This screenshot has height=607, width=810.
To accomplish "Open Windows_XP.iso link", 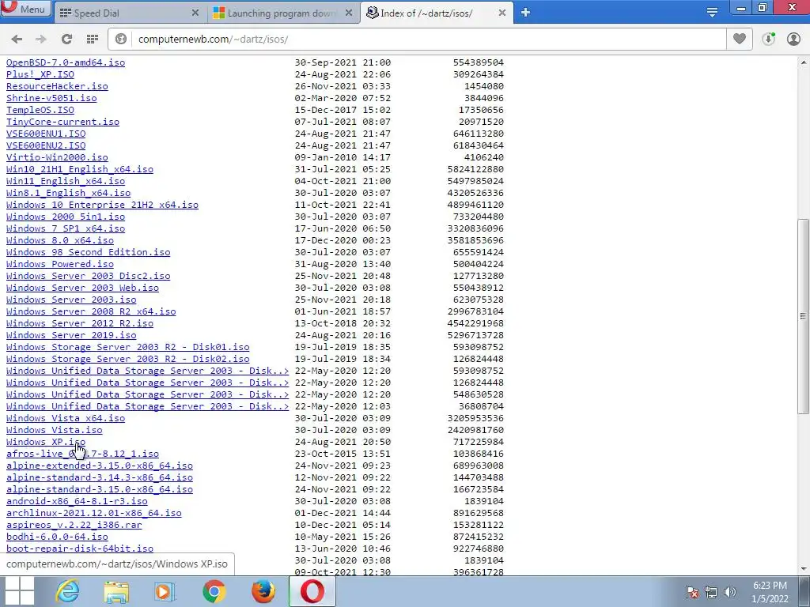I will point(45,443).
